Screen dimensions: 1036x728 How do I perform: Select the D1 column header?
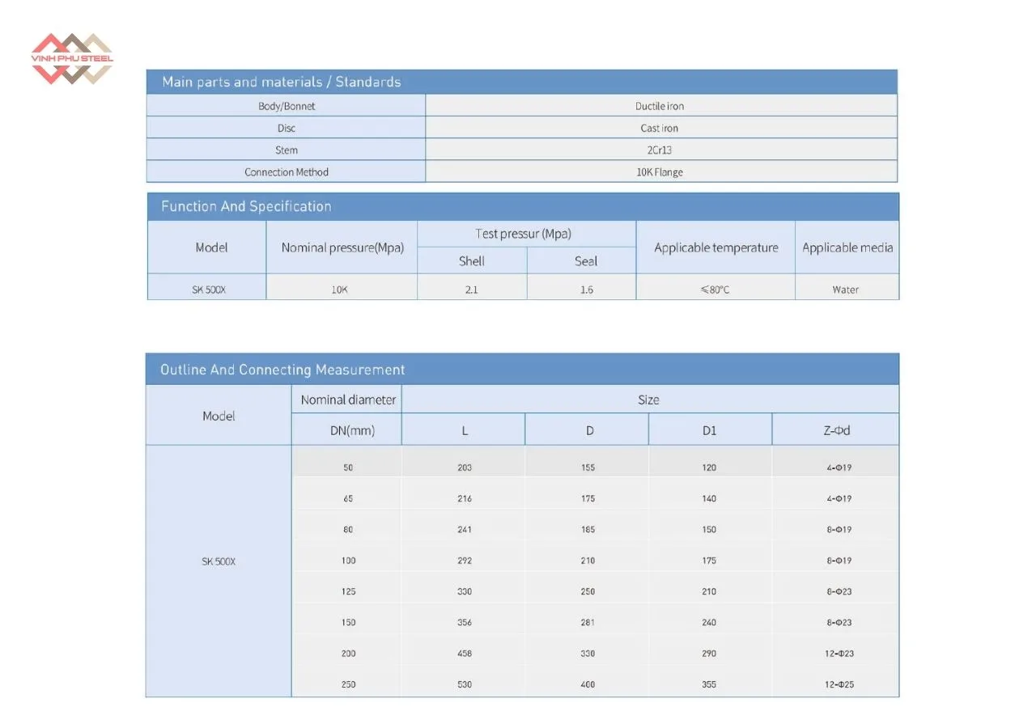tap(709, 430)
